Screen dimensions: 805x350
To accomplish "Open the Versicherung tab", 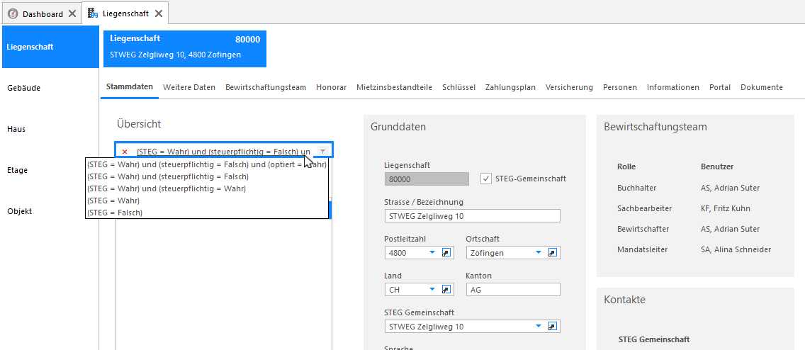I will pos(569,87).
